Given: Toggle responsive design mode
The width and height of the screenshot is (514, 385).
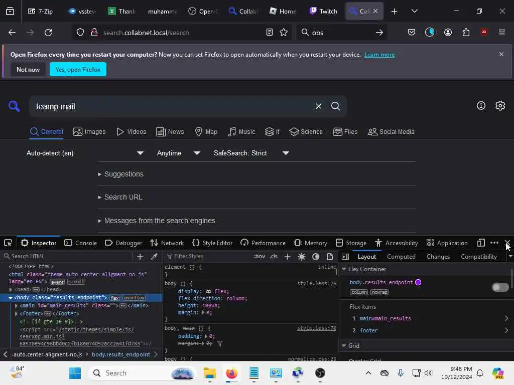Looking at the screenshot, I should coord(480,243).
